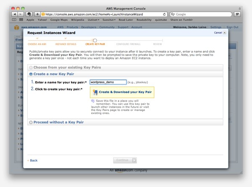Select Choose from your existing Key Pairs

click(31, 68)
